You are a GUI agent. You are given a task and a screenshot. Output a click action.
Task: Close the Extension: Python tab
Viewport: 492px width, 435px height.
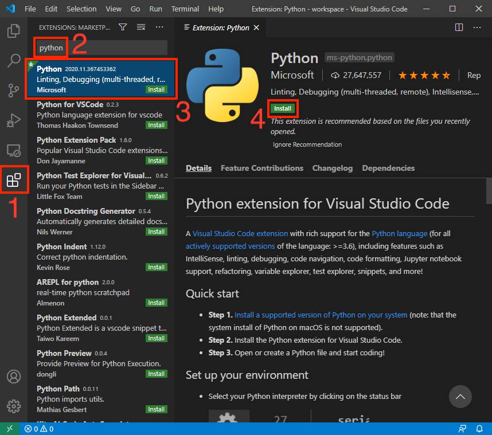256,28
